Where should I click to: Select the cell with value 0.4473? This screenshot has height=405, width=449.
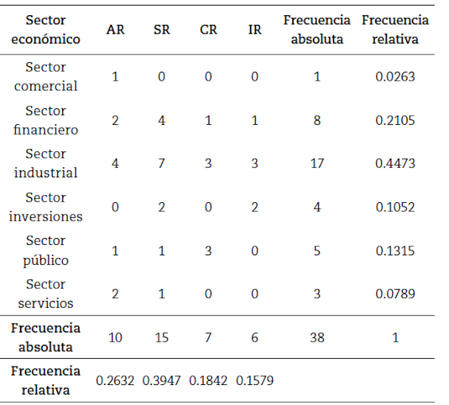tap(395, 164)
